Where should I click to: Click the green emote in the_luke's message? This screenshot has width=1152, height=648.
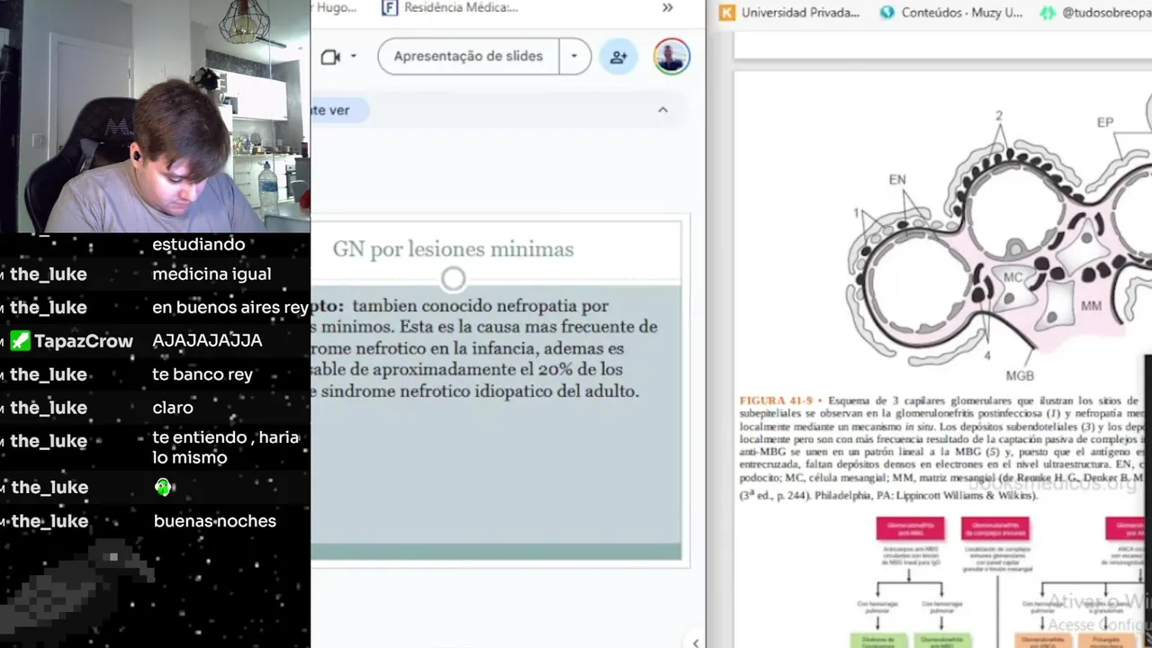point(162,487)
